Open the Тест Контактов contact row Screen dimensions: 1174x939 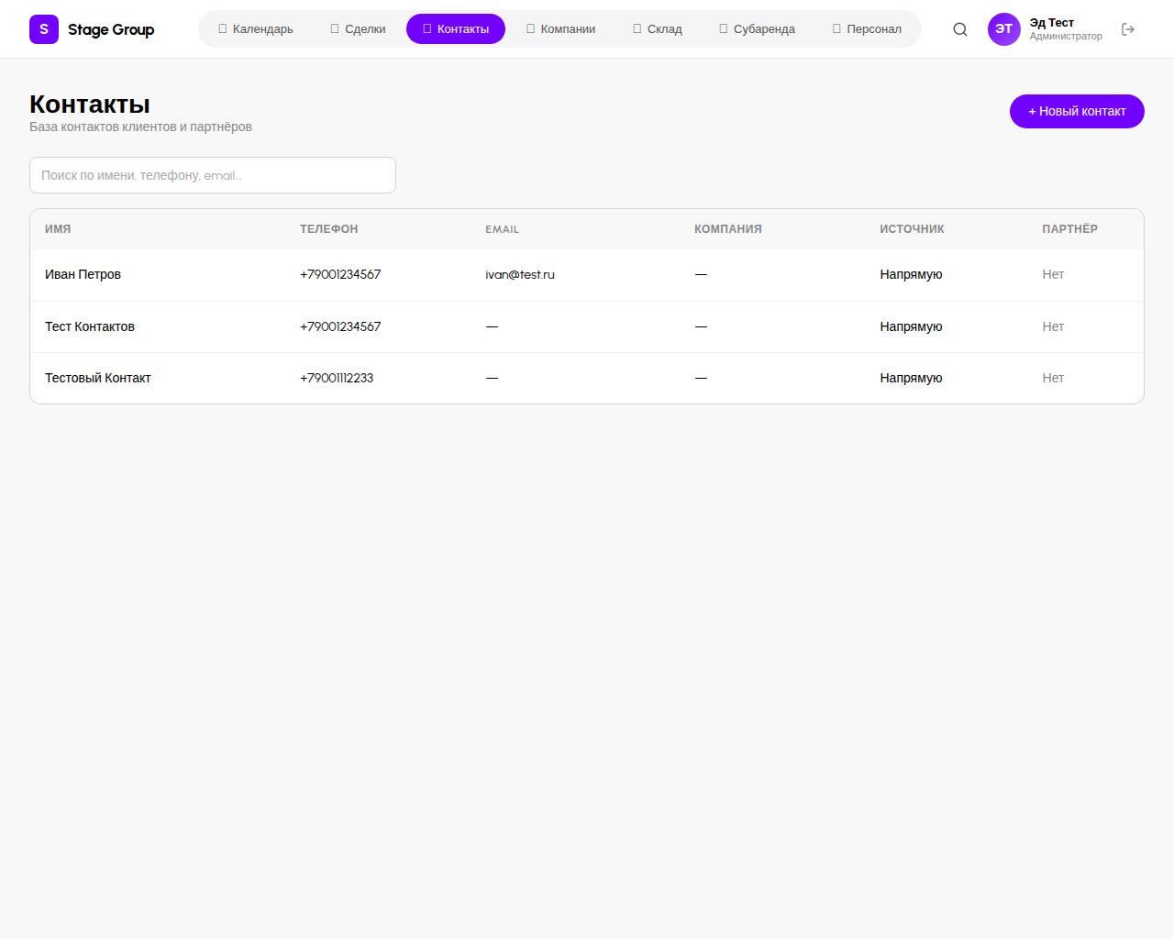90,326
